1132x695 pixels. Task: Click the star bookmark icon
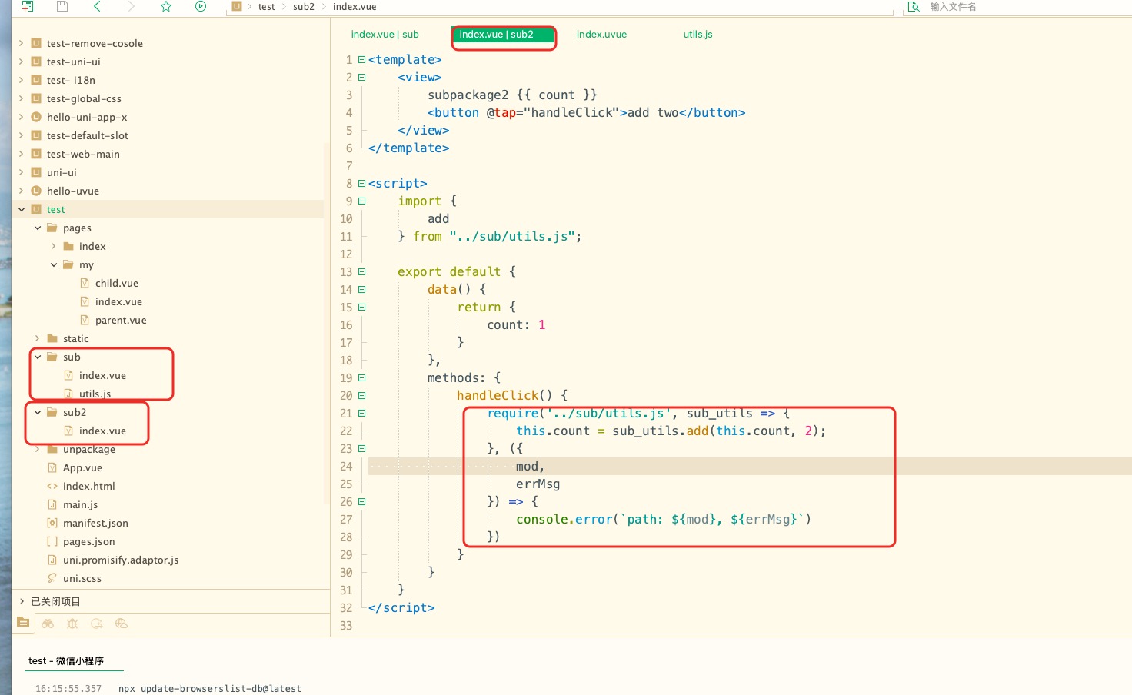pyautogui.click(x=166, y=6)
